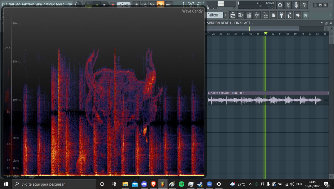Open the Pattern 1 selector dropdown
Image resolution: width=334 pixels, height=189 pixels.
coord(215,15)
